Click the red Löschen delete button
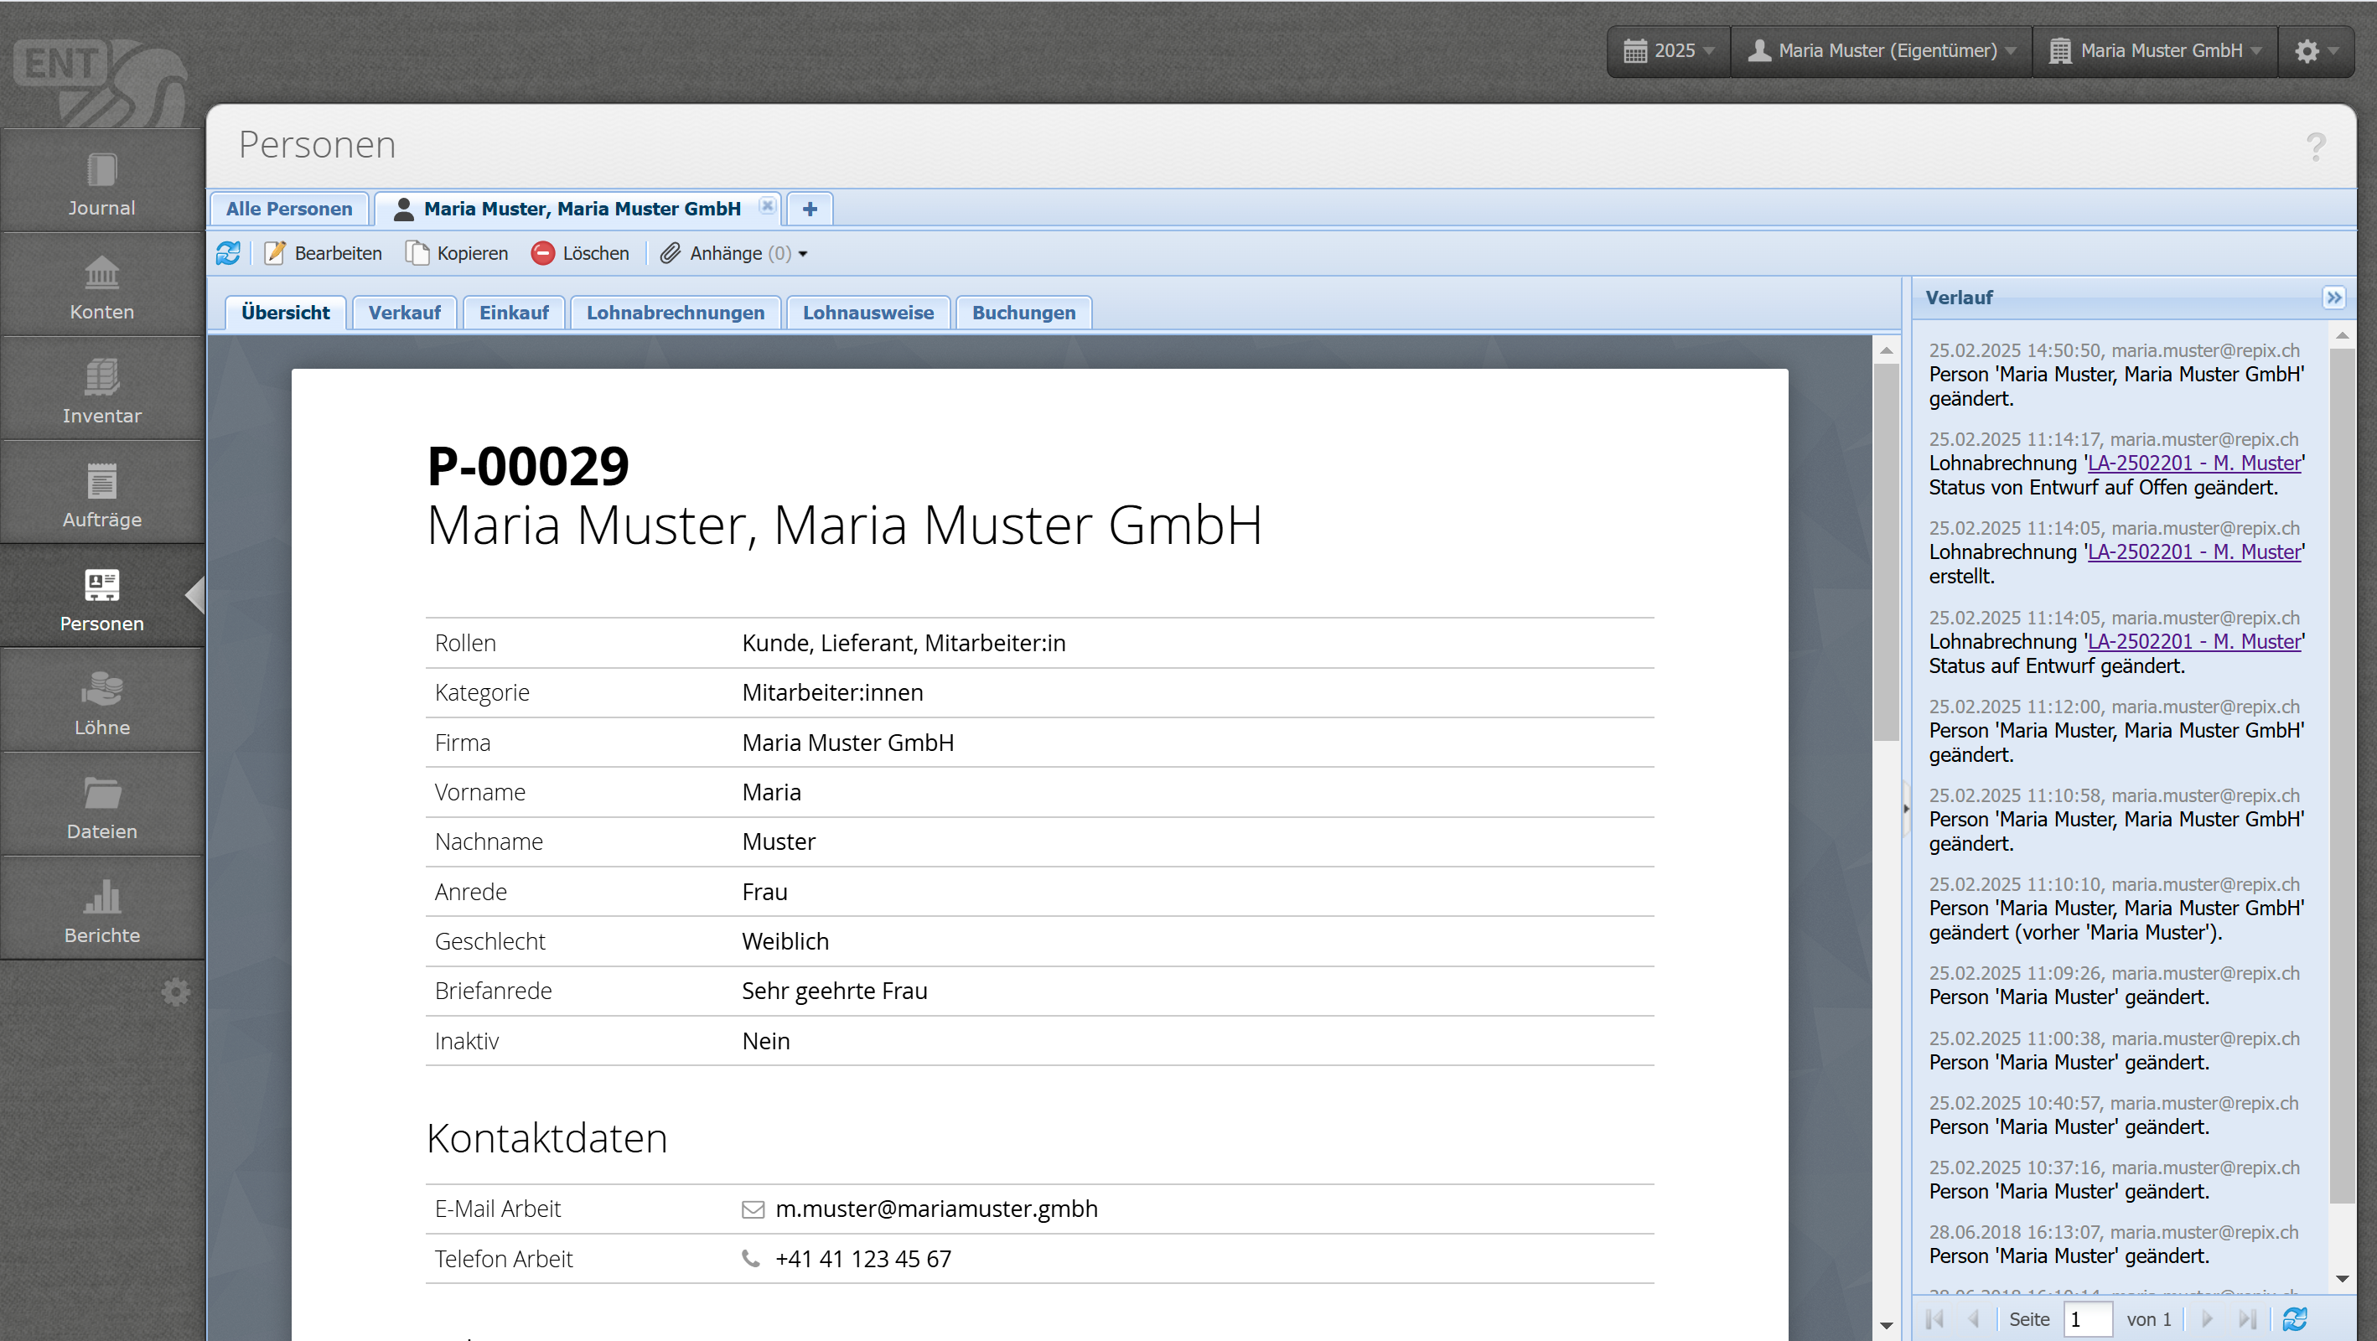This screenshot has width=2377, height=1341. [580, 253]
